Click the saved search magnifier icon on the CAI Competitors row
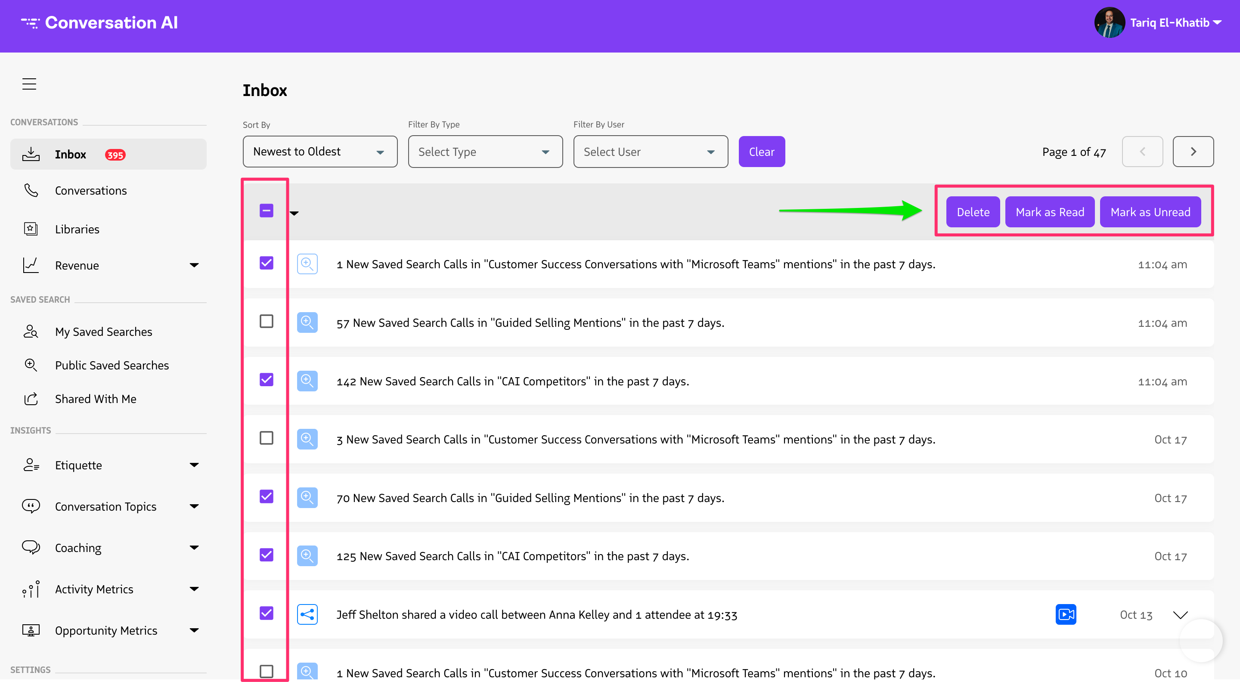 pyautogui.click(x=307, y=381)
